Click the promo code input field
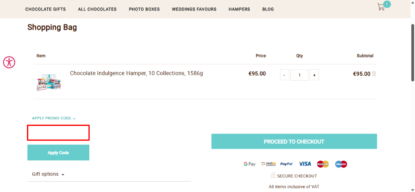415x192 pixels. pyautogui.click(x=58, y=133)
